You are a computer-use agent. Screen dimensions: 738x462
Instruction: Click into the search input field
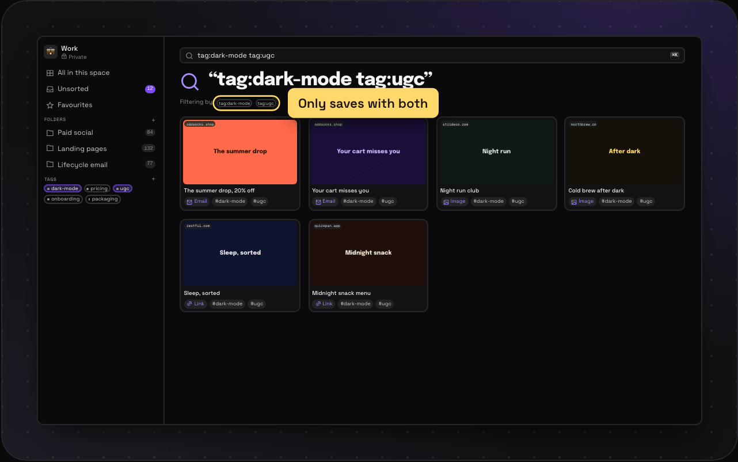pyautogui.click(x=432, y=55)
